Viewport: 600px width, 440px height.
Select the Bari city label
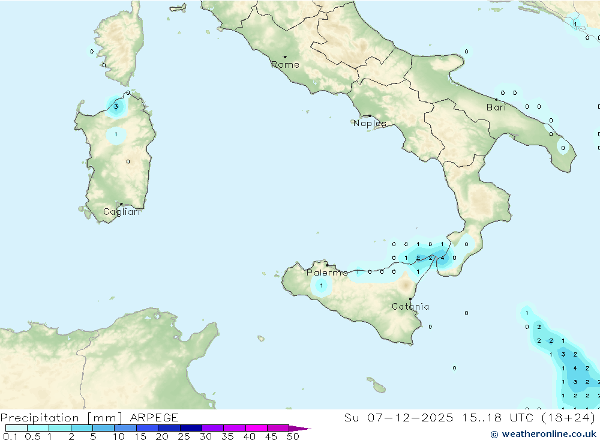496,107
